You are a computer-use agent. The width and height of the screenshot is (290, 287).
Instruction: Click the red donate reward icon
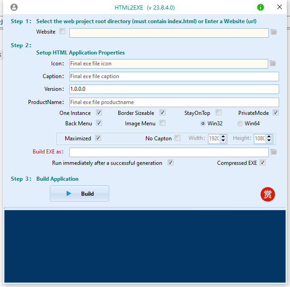(268, 194)
